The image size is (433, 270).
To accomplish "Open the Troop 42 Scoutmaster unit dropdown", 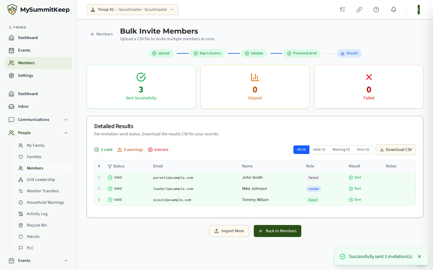I will 132,10.
